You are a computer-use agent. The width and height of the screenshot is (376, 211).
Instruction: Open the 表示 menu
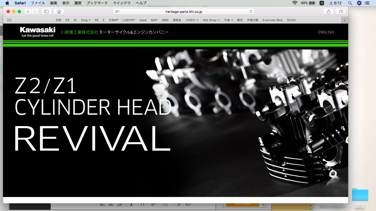click(66, 3)
